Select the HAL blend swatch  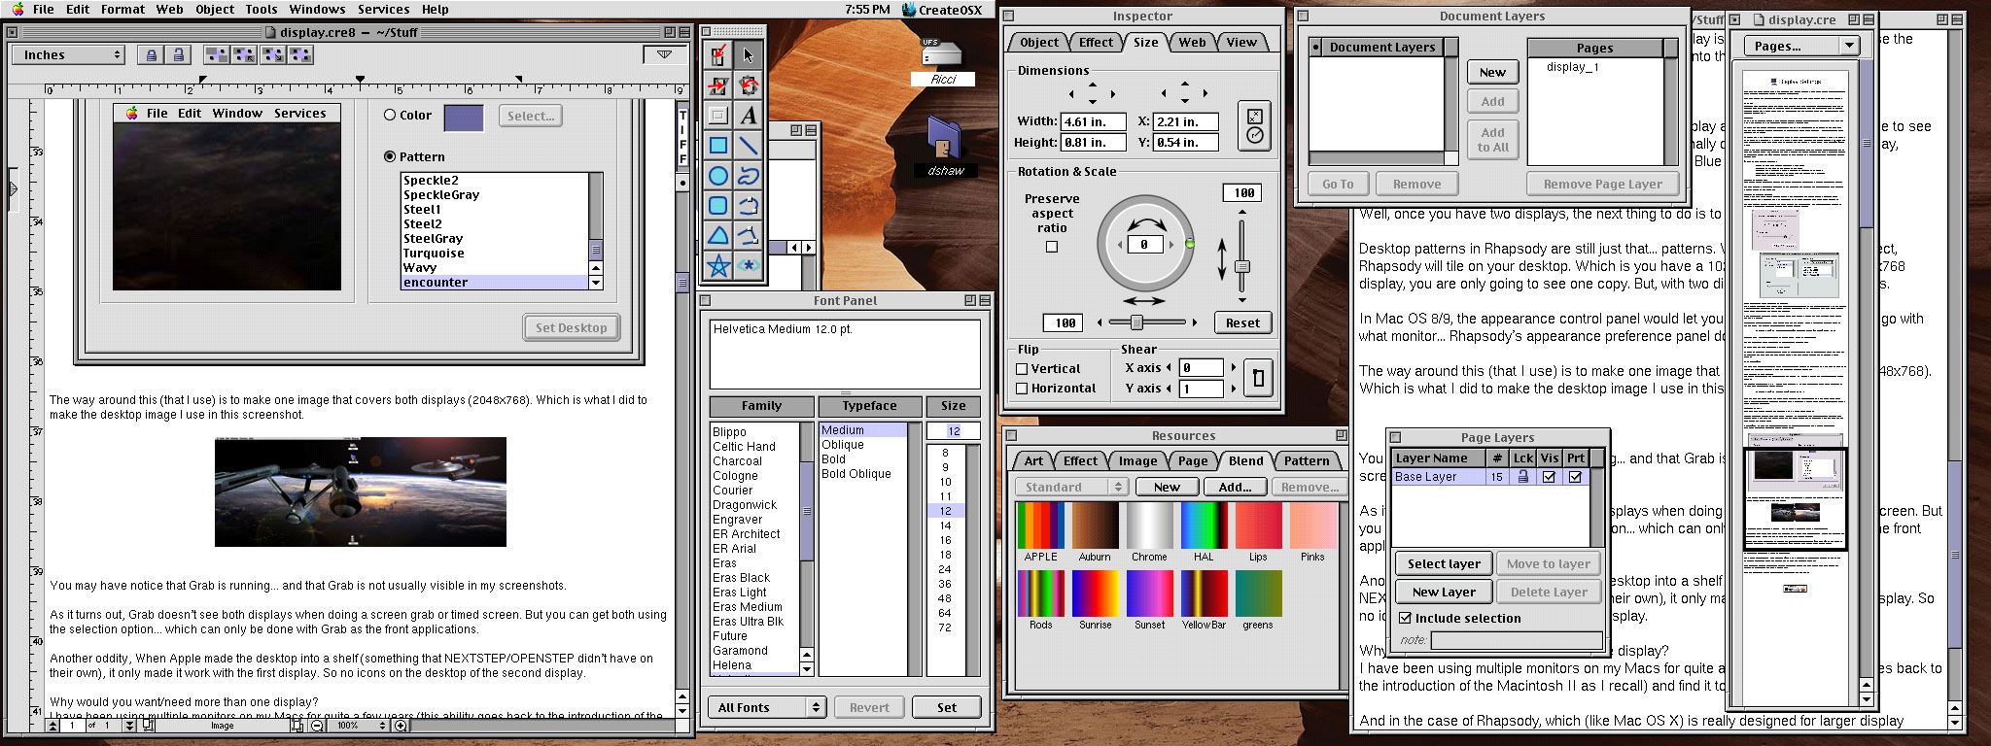click(x=1204, y=526)
